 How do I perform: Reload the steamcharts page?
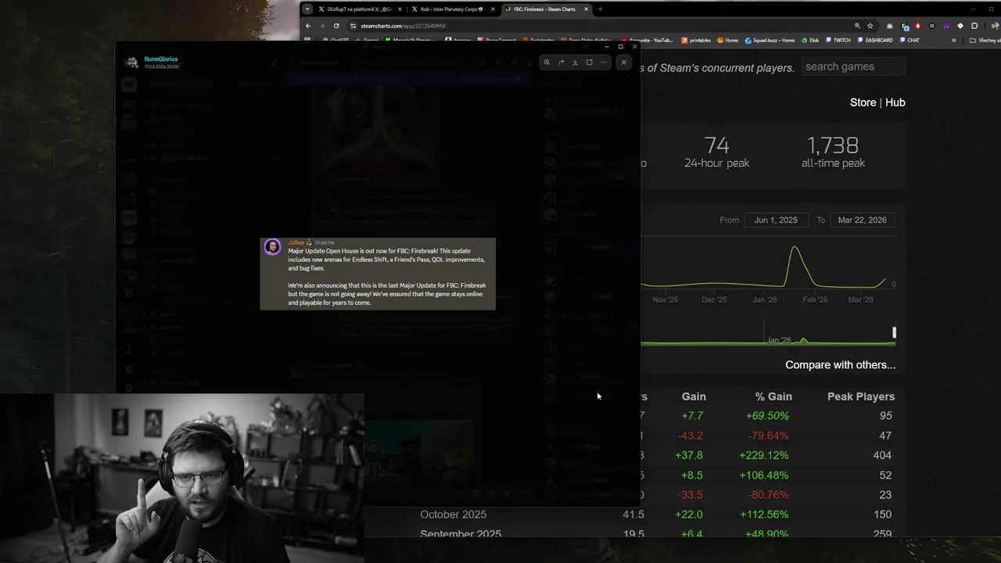336,26
